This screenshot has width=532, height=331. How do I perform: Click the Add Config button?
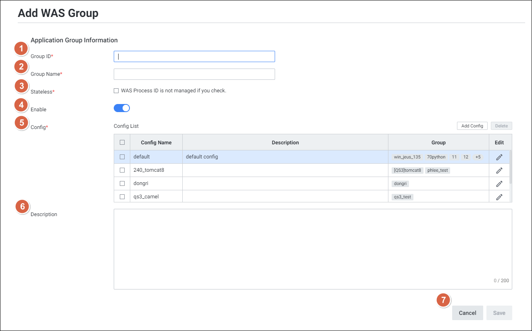(x=472, y=126)
